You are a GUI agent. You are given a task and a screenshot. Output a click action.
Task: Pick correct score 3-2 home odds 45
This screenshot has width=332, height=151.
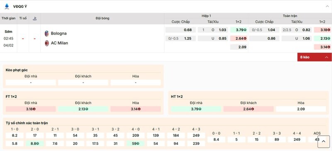(x=115, y=136)
